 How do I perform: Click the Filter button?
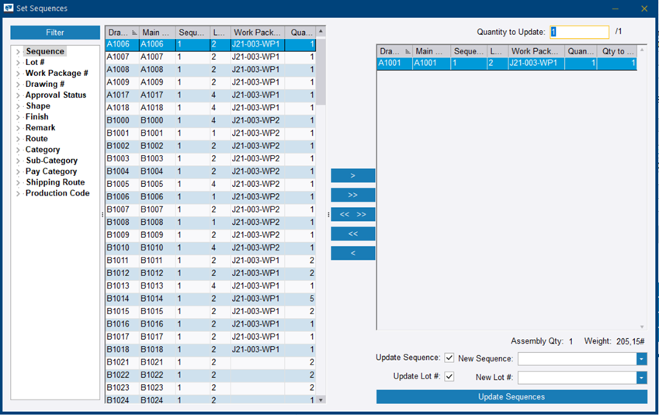(x=55, y=33)
